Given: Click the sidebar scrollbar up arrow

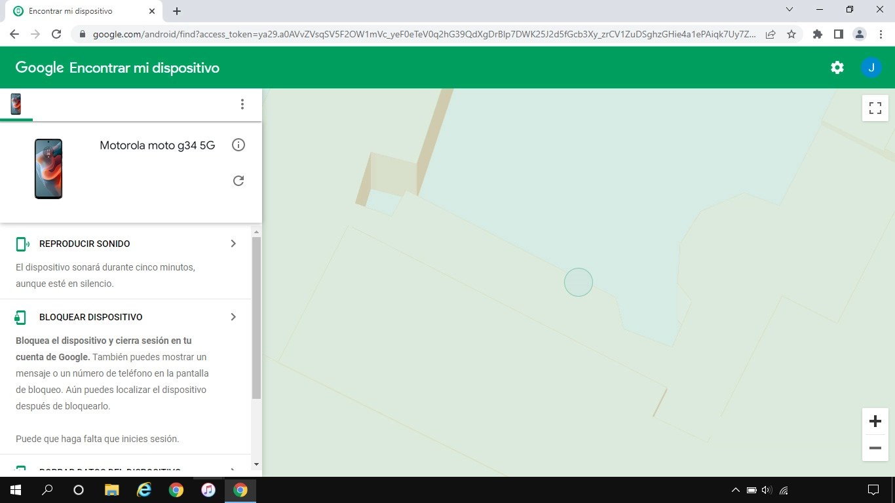Looking at the screenshot, I should (256, 232).
